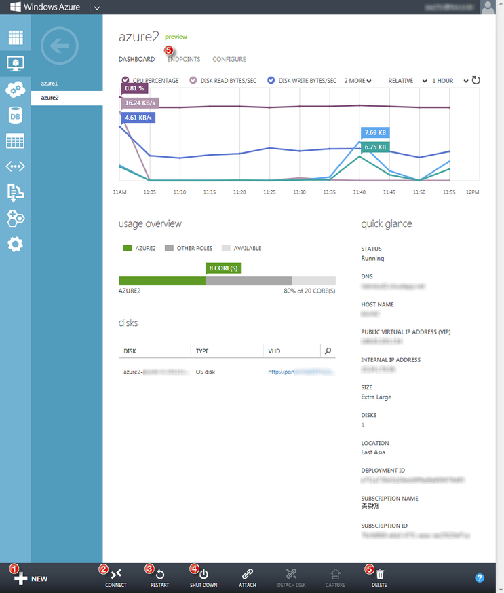Shut down the virtual machine
This screenshot has width=504, height=593.
[x=203, y=578]
